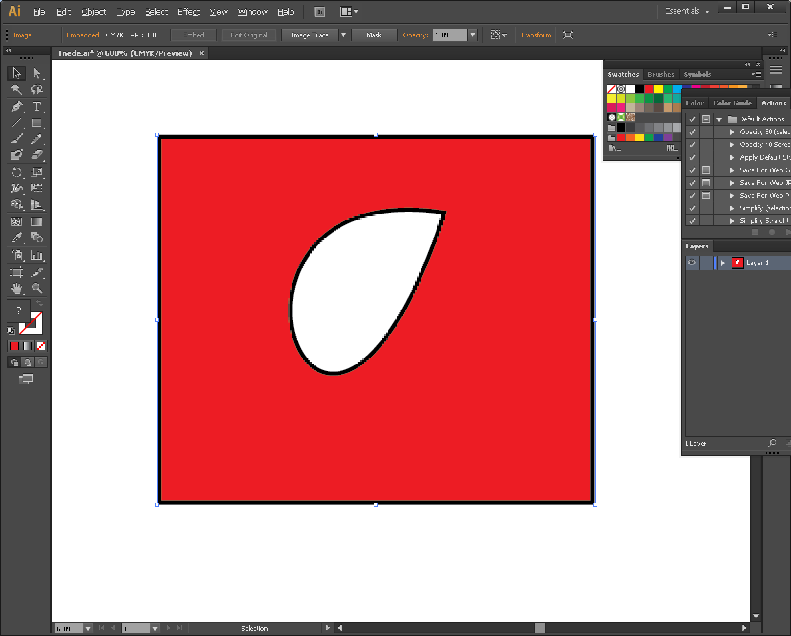Select the Blend tool
This screenshot has height=636, width=791.
pos(37,238)
